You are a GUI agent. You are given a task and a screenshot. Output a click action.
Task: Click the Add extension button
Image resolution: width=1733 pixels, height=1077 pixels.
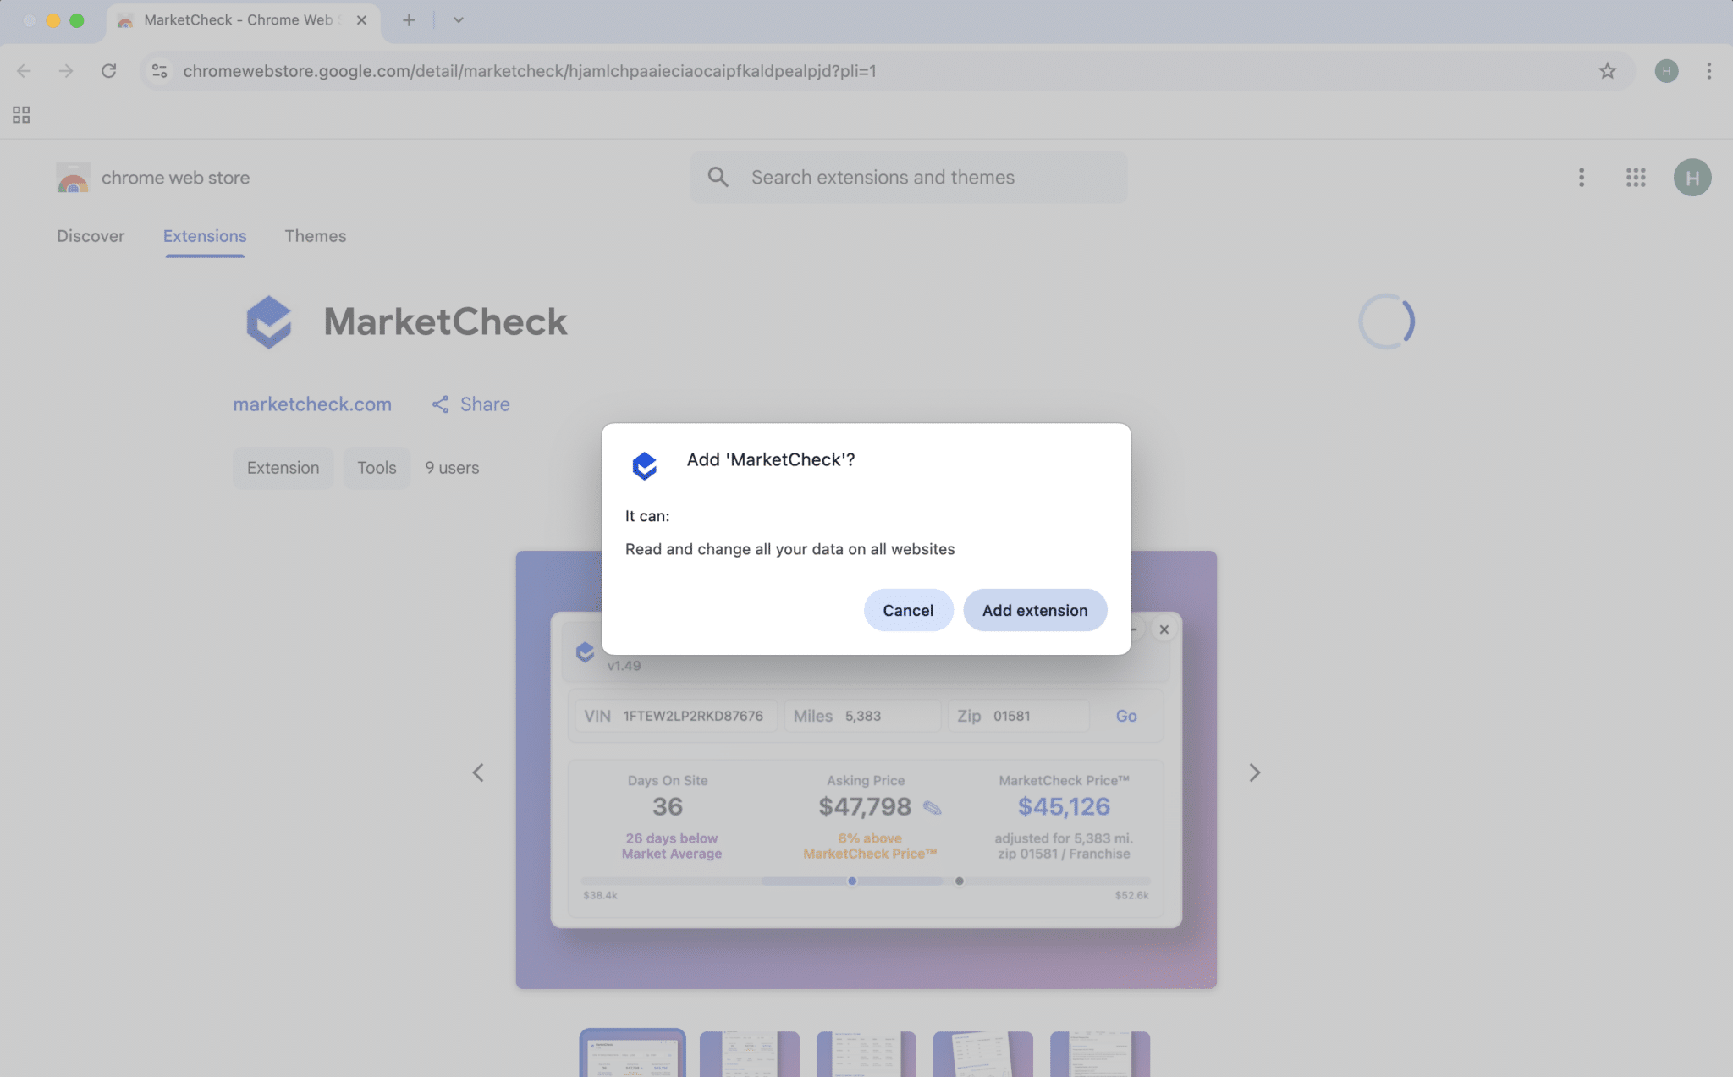click(x=1034, y=610)
